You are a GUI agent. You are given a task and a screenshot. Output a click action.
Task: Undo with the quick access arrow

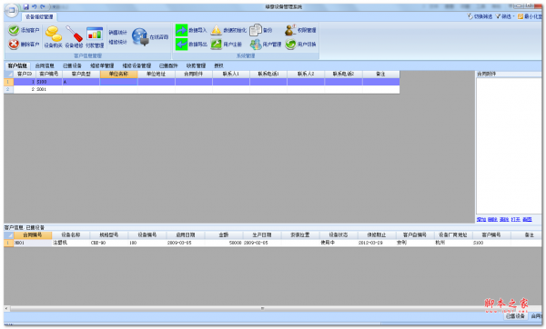(35, 6)
